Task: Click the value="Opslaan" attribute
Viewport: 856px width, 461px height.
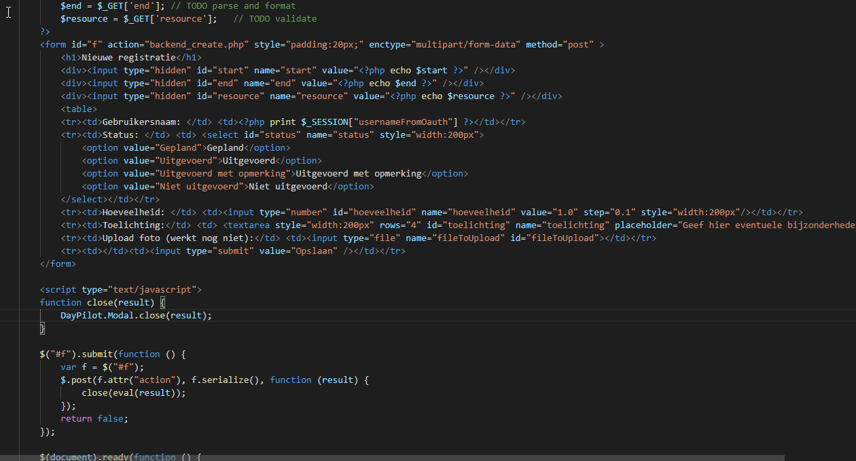Action: pos(298,251)
